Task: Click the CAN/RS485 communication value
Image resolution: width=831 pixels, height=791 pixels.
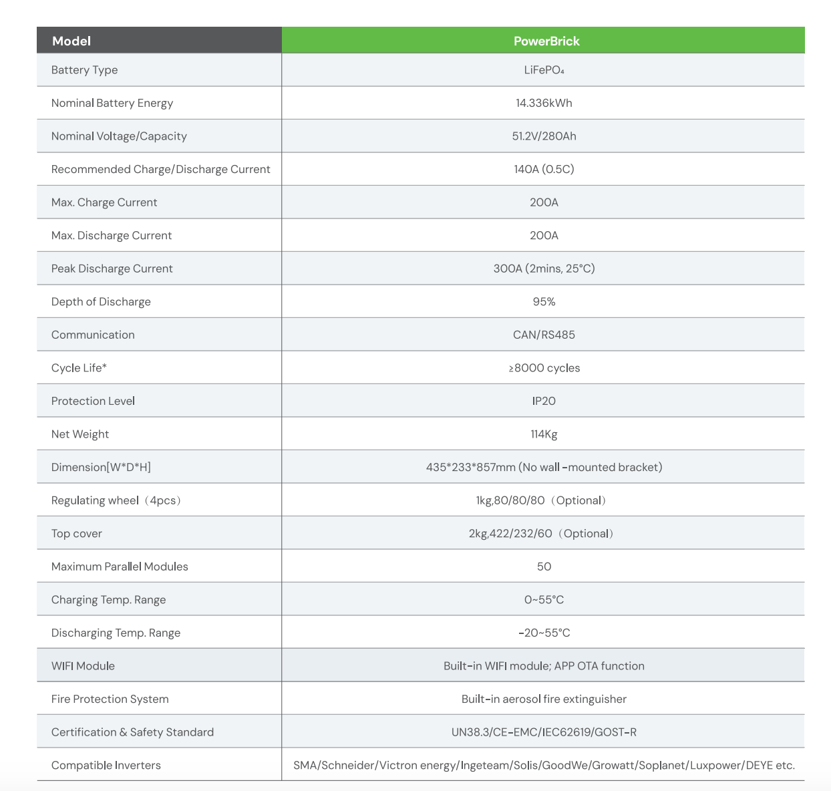Action: (x=544, y=335)
